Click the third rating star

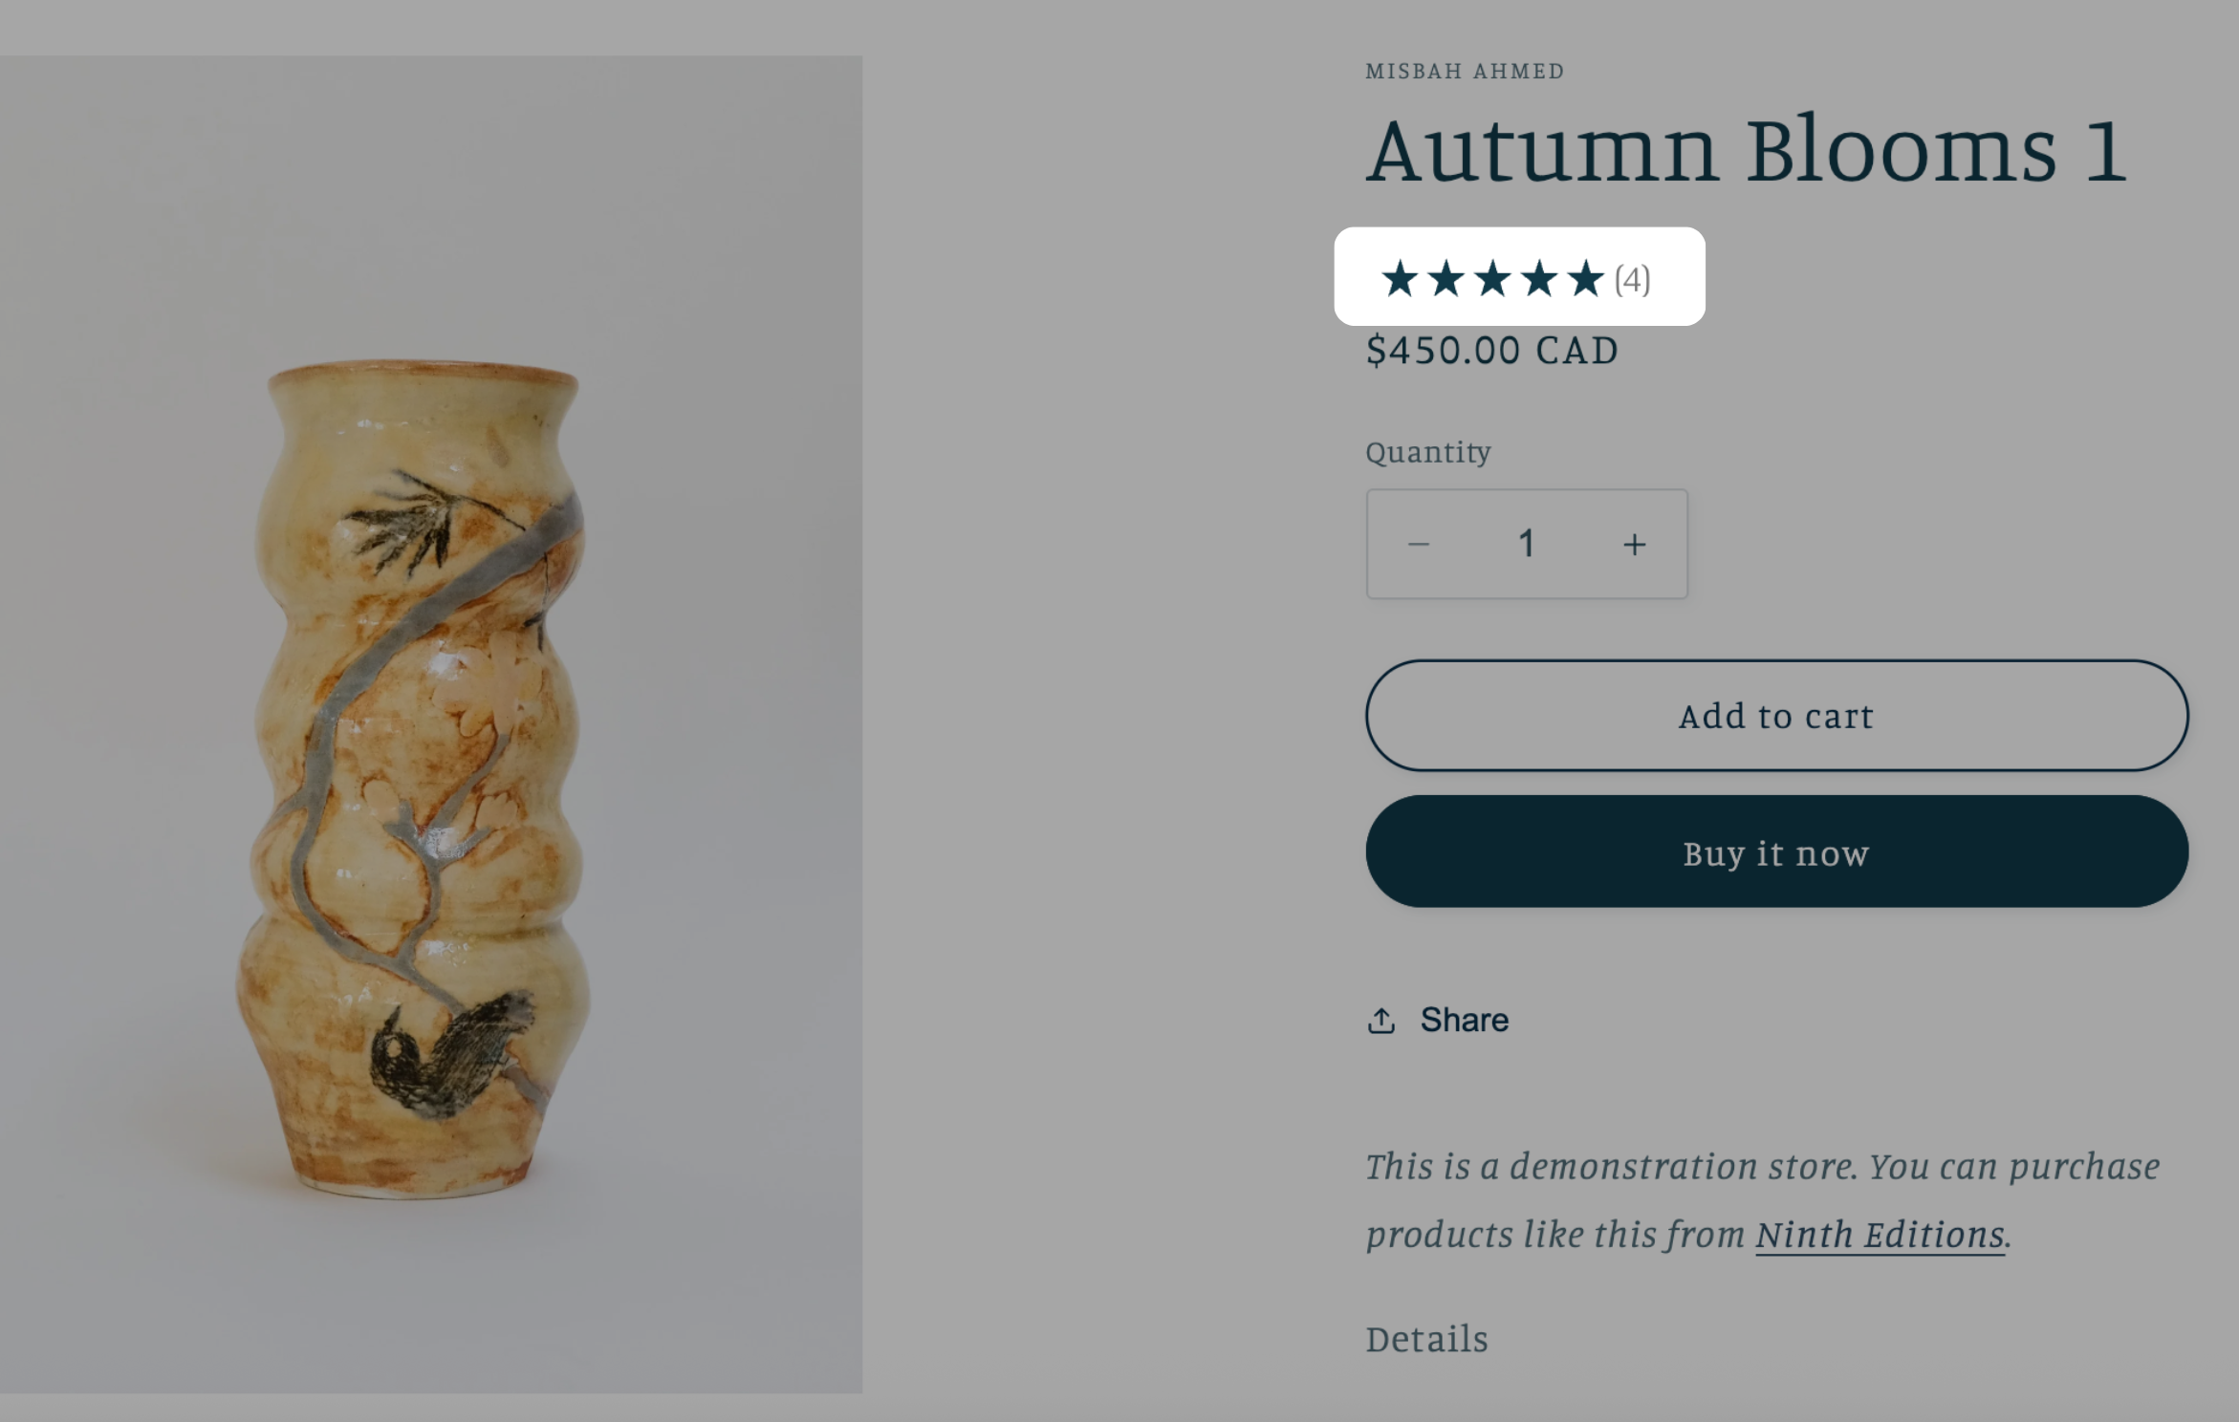click(x=1492, y=279)
